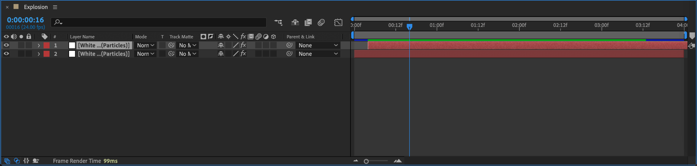697x166 pixels.
Task: Toggle the lock box for layer 1
Action: [x=29, y=45]
